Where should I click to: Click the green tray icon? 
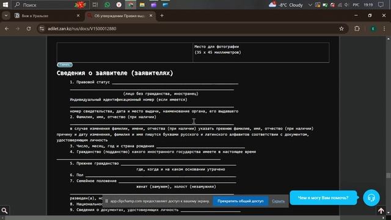point(325,5)
